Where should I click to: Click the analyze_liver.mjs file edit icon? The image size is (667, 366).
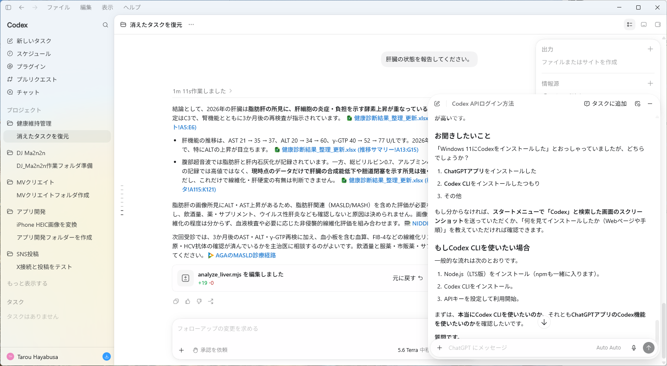186,278
